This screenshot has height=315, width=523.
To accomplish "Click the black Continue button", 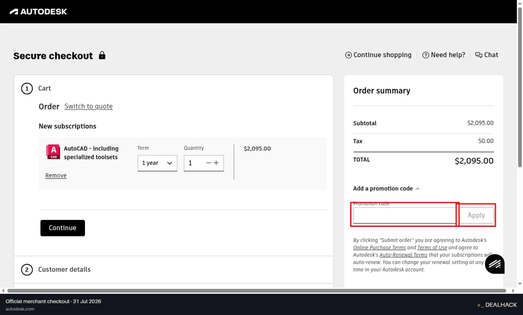I will [x=63, y=228].
